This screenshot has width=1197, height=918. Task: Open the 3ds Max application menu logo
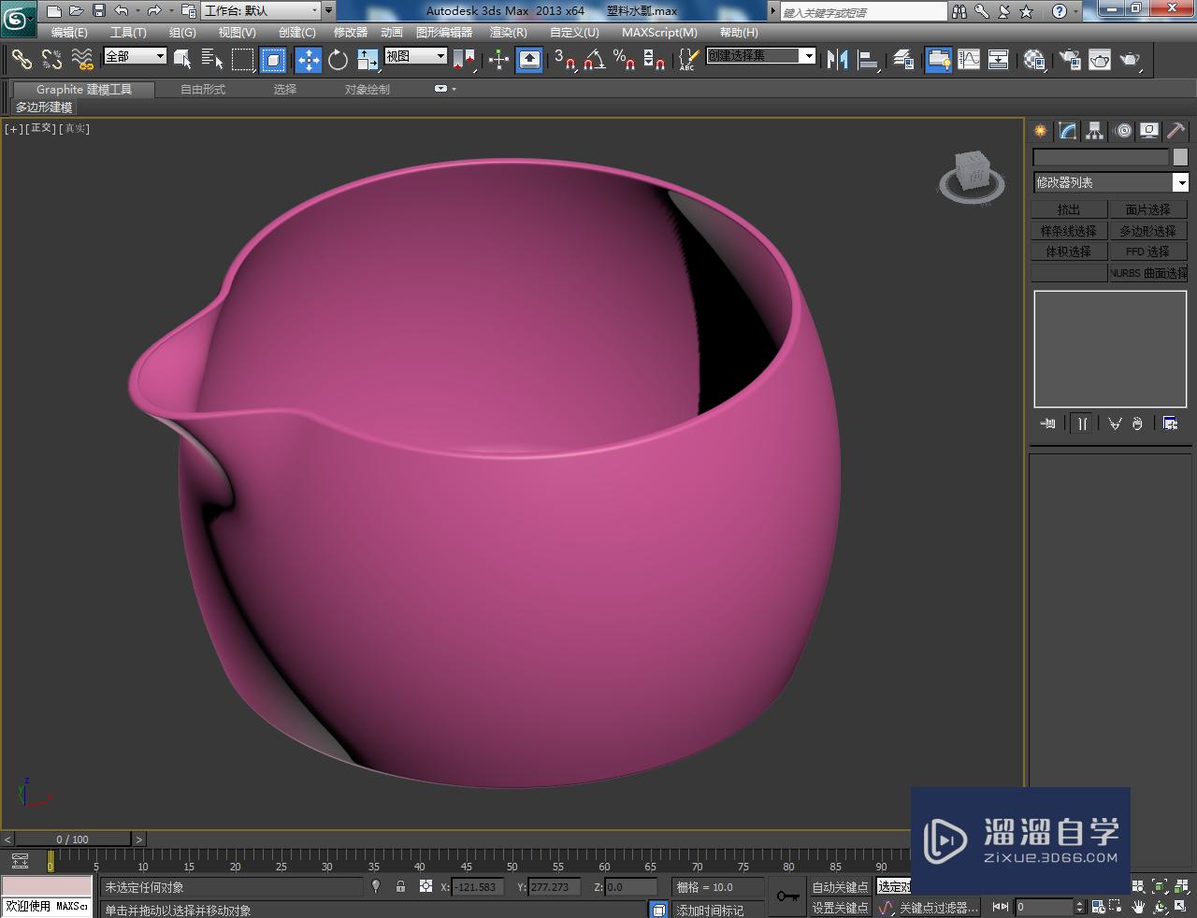[18, 17]
